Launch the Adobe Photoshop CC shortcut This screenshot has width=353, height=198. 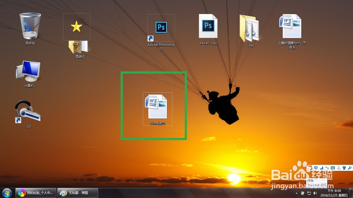coord(161,32)
